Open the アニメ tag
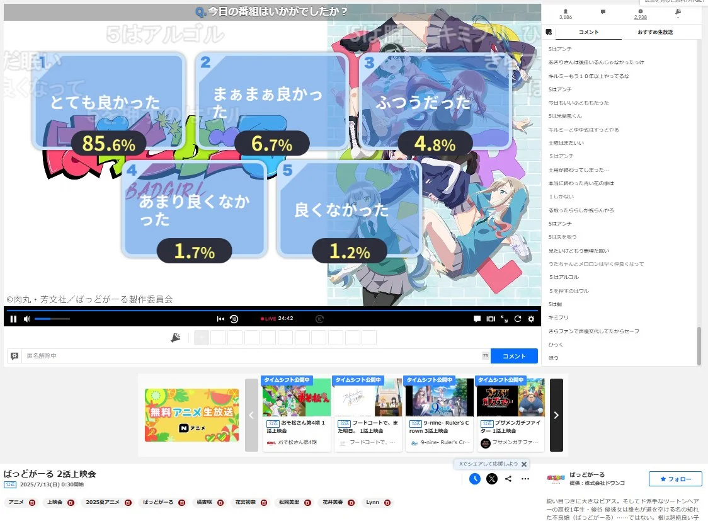The image size is (708, 521). pos(16,502)
